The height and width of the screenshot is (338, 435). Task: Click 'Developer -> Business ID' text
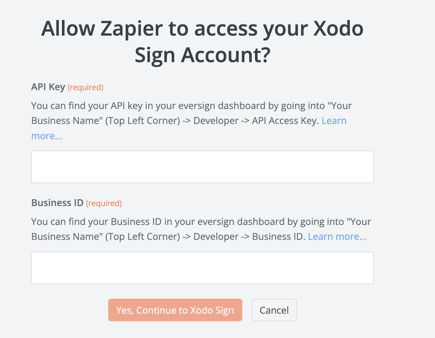tap(250, 237)
